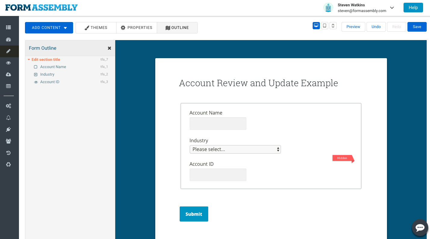Click the 'Account Name' field label in form

click(x=206, y=113)
